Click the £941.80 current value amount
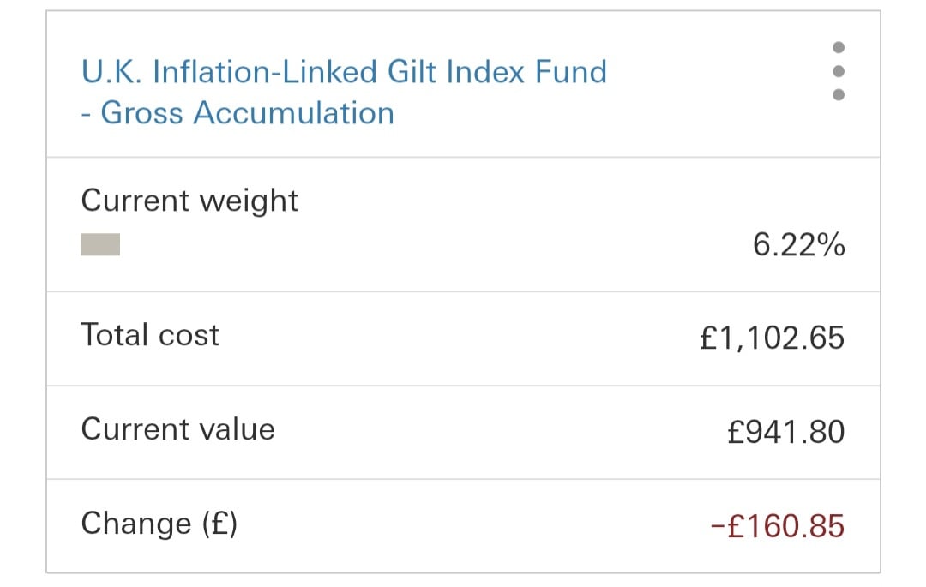 pyautogui.click(x=785, y=431)
